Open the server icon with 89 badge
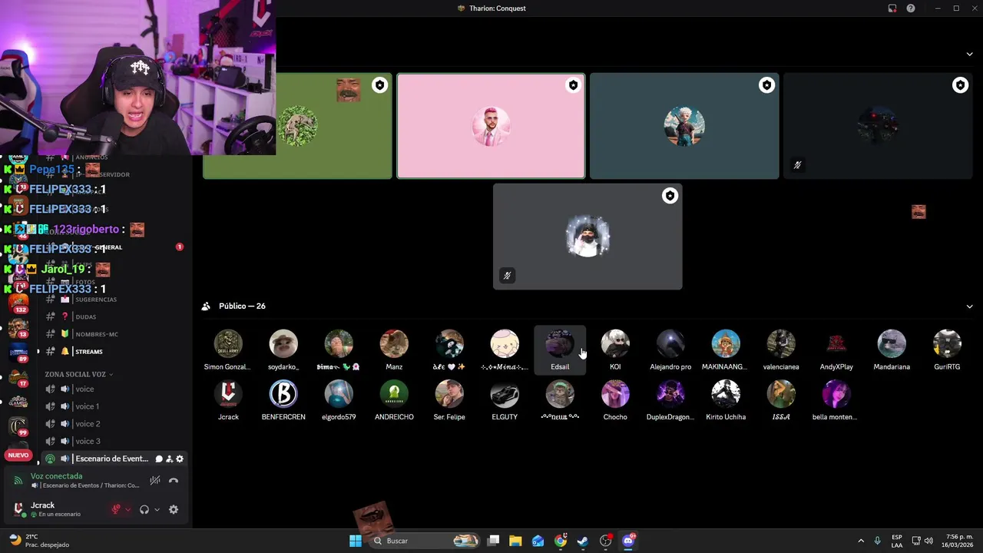Image resolution: width=983 pixels, height=553 pixels. [18, 353]
